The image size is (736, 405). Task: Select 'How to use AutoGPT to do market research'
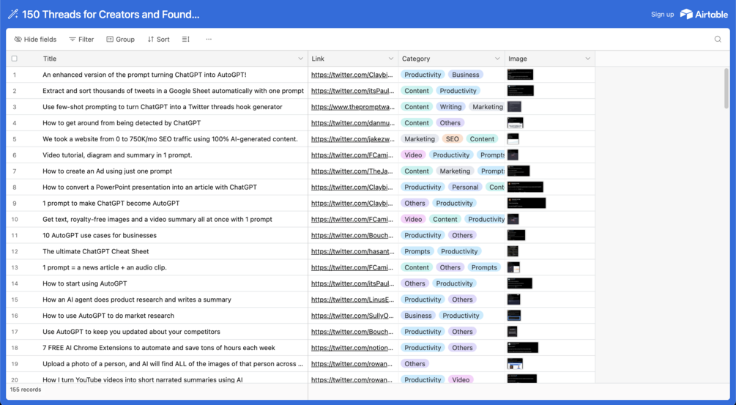pos(108,316)
